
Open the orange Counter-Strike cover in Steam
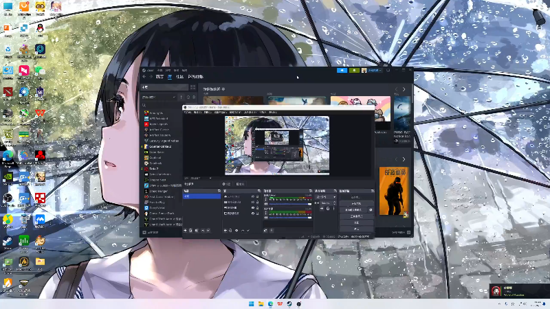(394, 191)
